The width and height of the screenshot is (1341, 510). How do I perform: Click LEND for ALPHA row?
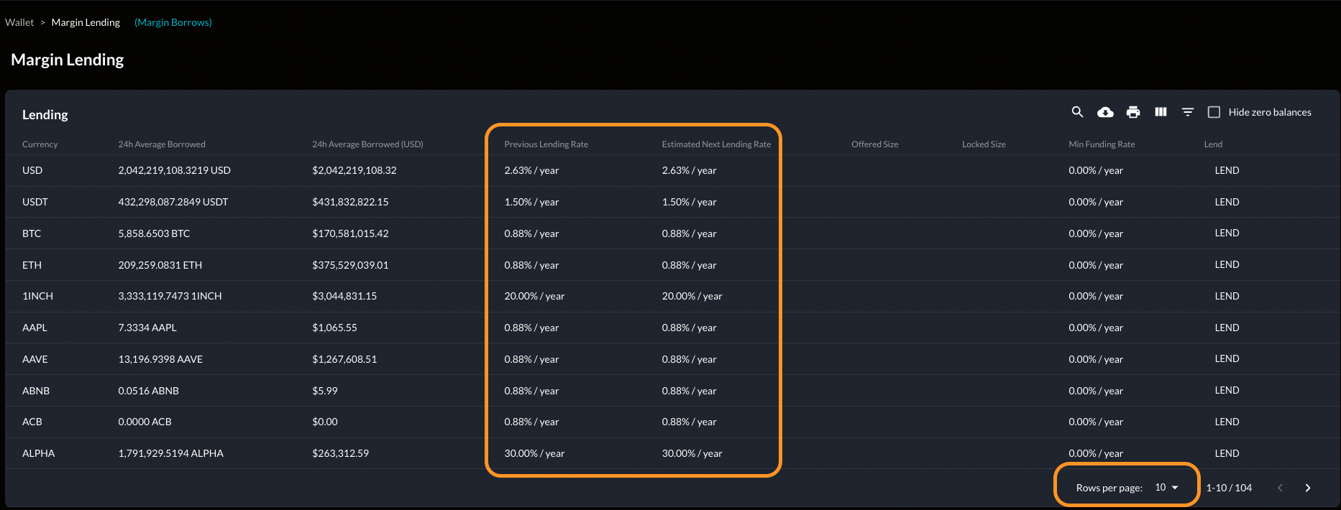(x=1227, y=453)
